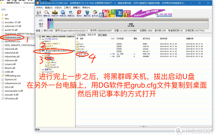Screen dimensions: 216x138
Task: Collapse the HD1 KingstonDataTraveler disk node
Action: 37,51
